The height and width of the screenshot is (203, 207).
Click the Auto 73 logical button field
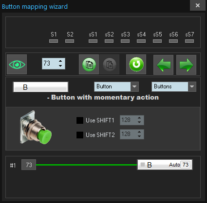tap(165, 165)
